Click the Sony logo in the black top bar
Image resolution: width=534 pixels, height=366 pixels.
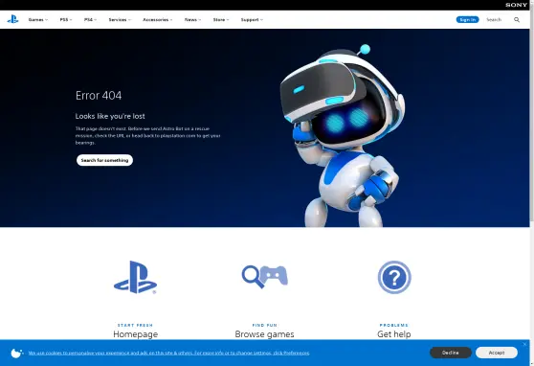tap(516, 5)
